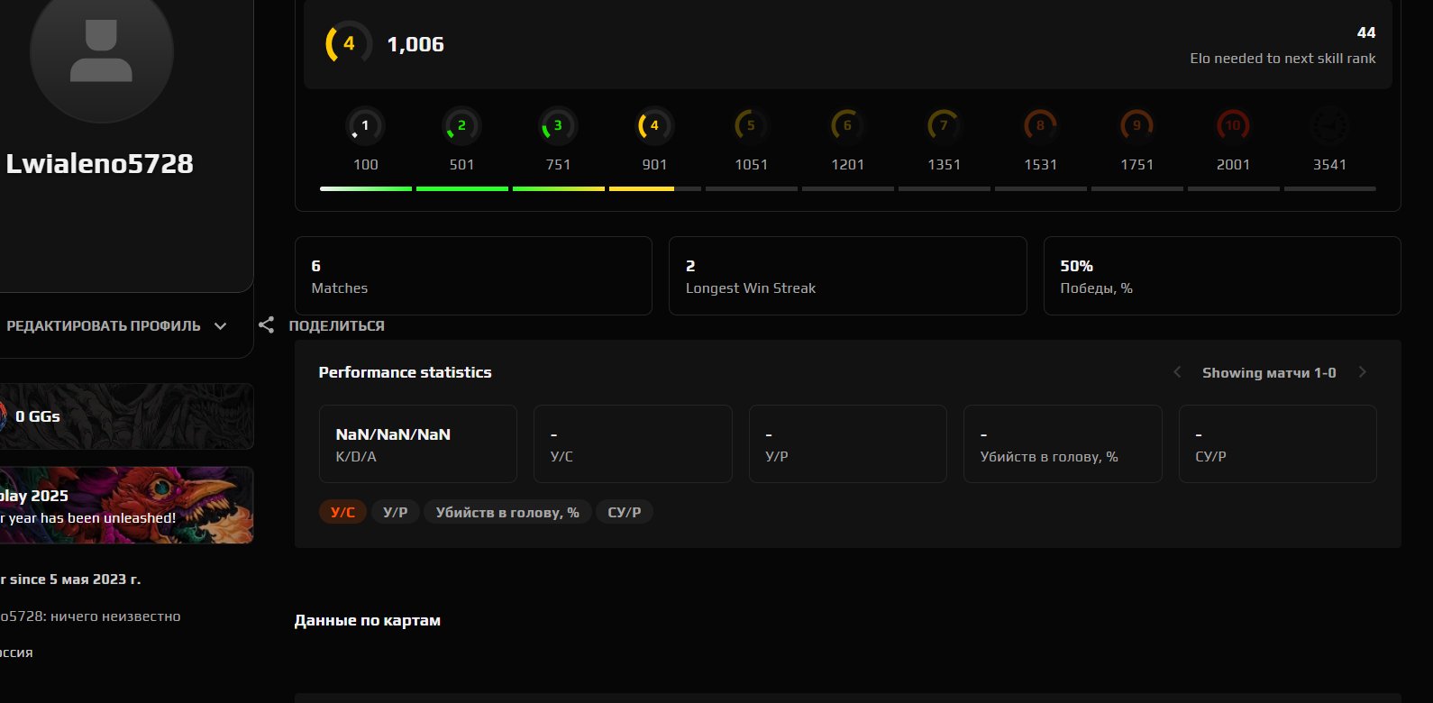Click the default profile avatar picture
This screenshot has width=1433, height=703.
(101, 52)
